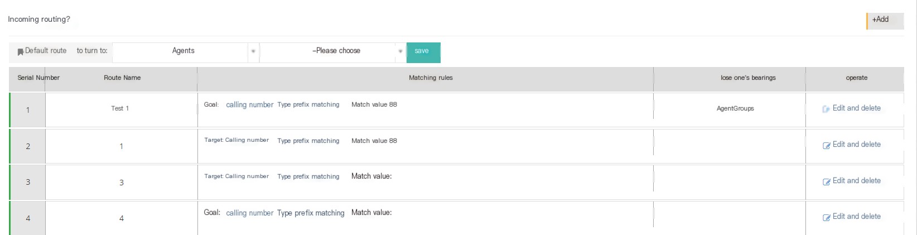Select the Matching rules column header
The image size is (917, 235).
431,78
